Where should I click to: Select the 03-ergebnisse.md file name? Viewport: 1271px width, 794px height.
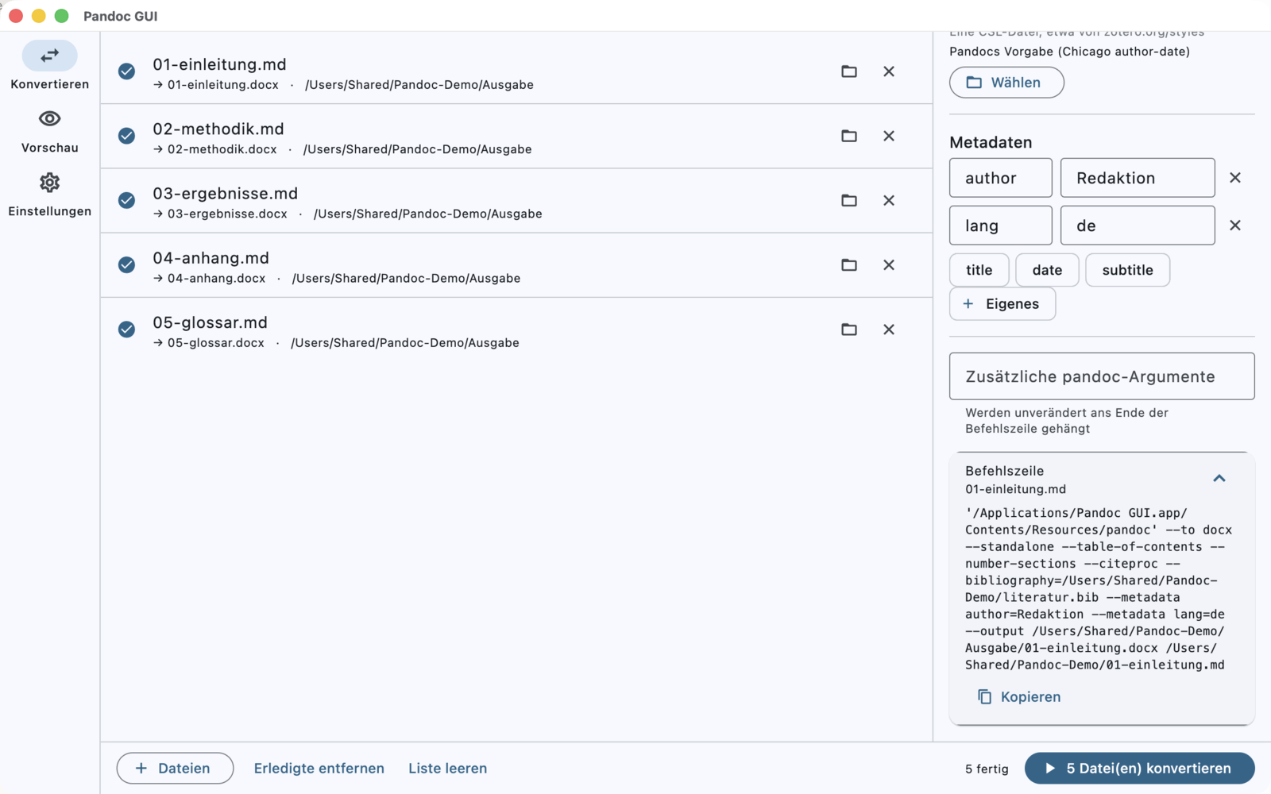[x=226, y=193]
